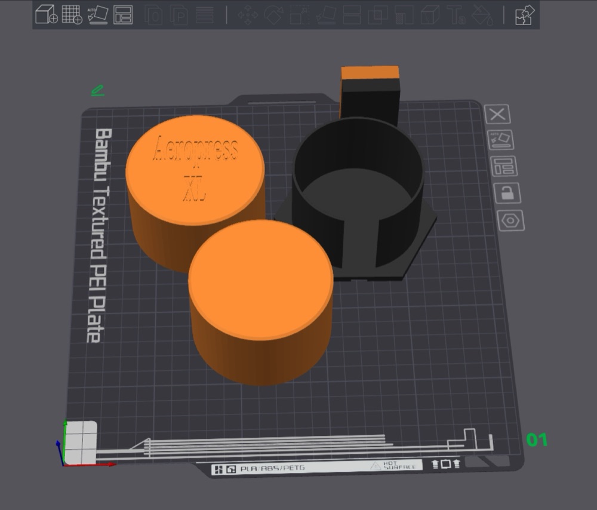Arrange all objects using top toolbar icon
Screen dimensions: 597x510
click(123, 14)
